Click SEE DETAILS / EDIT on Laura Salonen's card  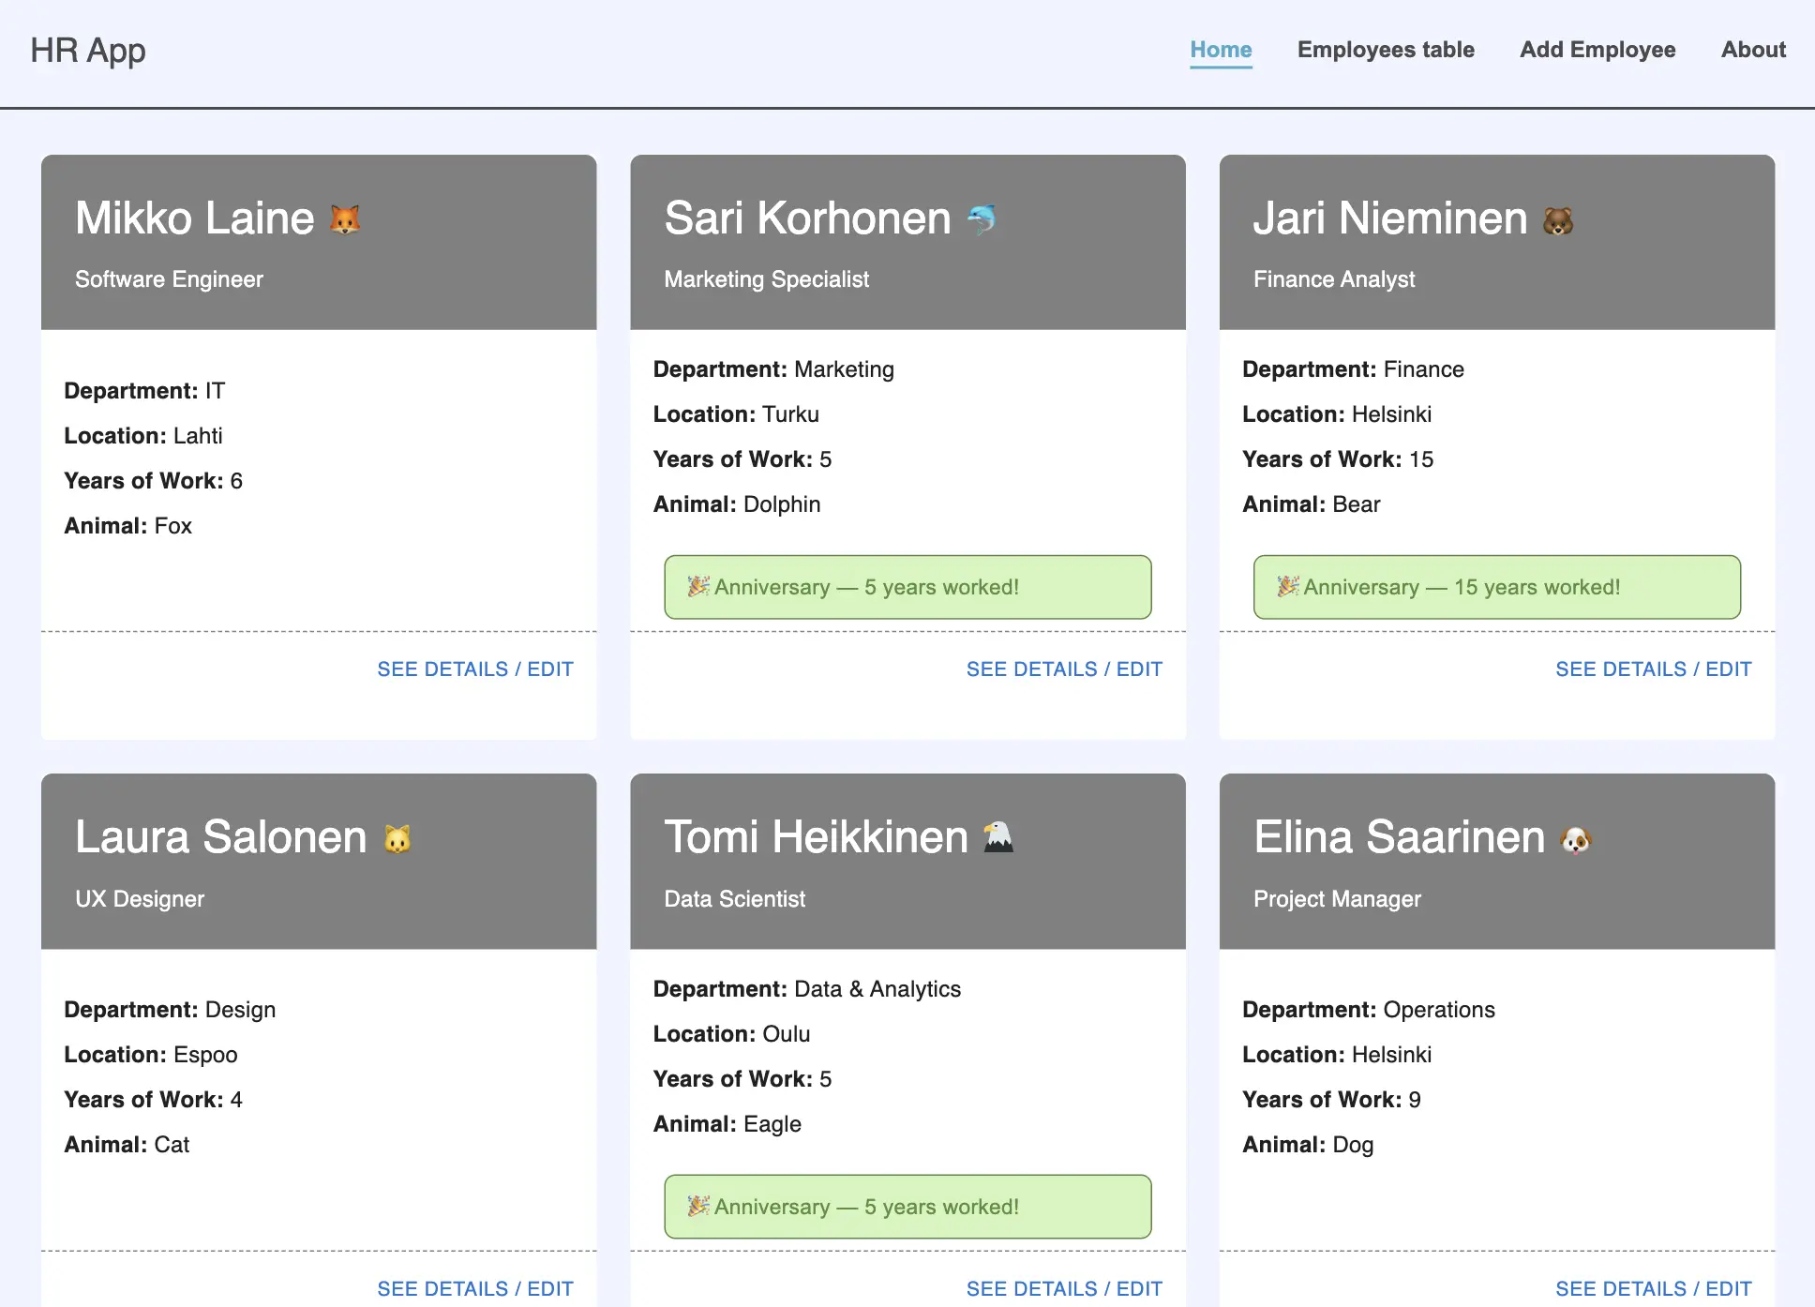[475, 1288]
